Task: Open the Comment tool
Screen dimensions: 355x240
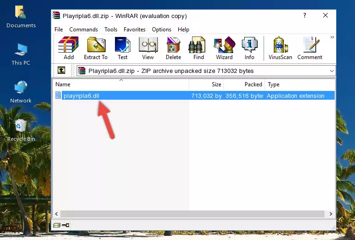Action: coord(310,48)
